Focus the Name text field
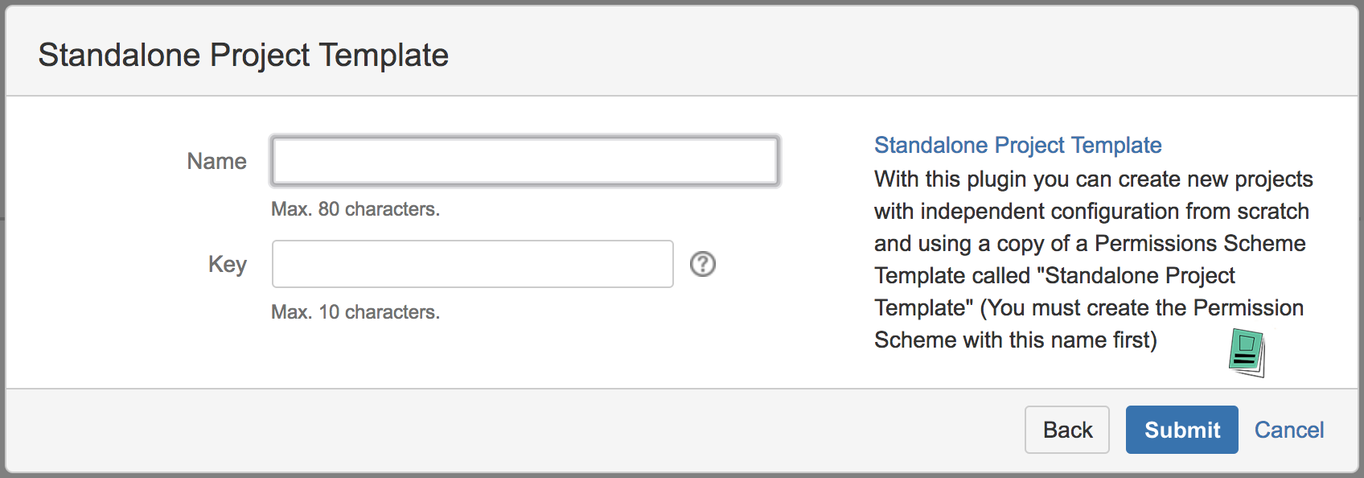 [524, 161]
